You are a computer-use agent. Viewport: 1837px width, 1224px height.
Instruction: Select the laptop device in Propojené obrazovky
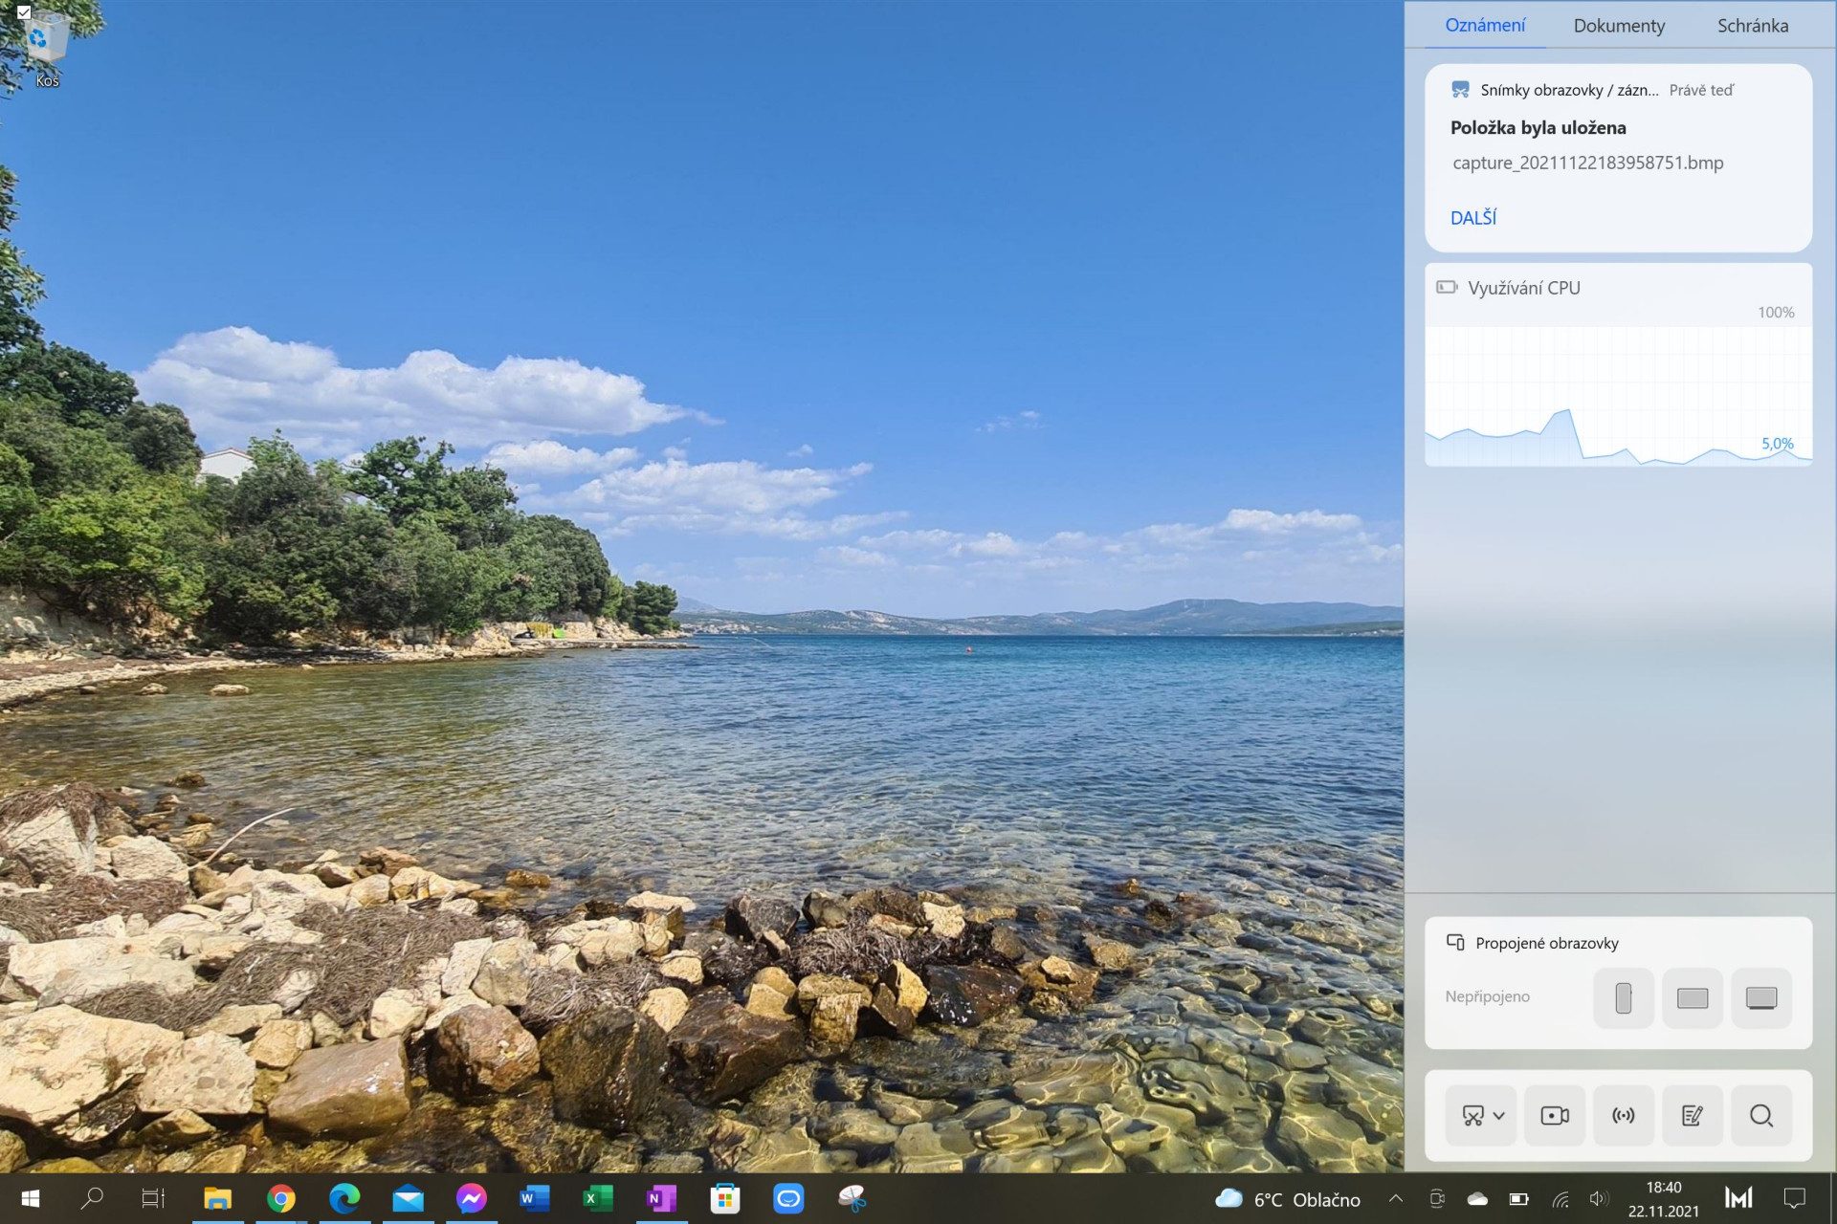tap(1761, 997)
